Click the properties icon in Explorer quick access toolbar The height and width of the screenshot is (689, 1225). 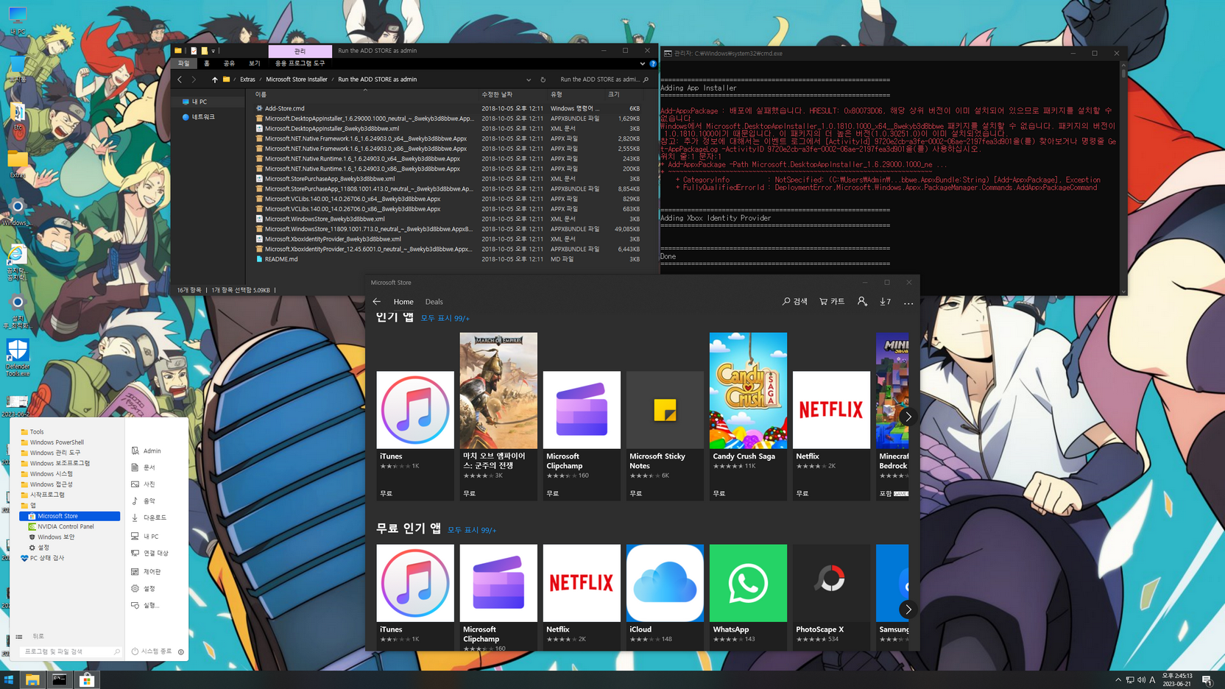coord(194,51)
